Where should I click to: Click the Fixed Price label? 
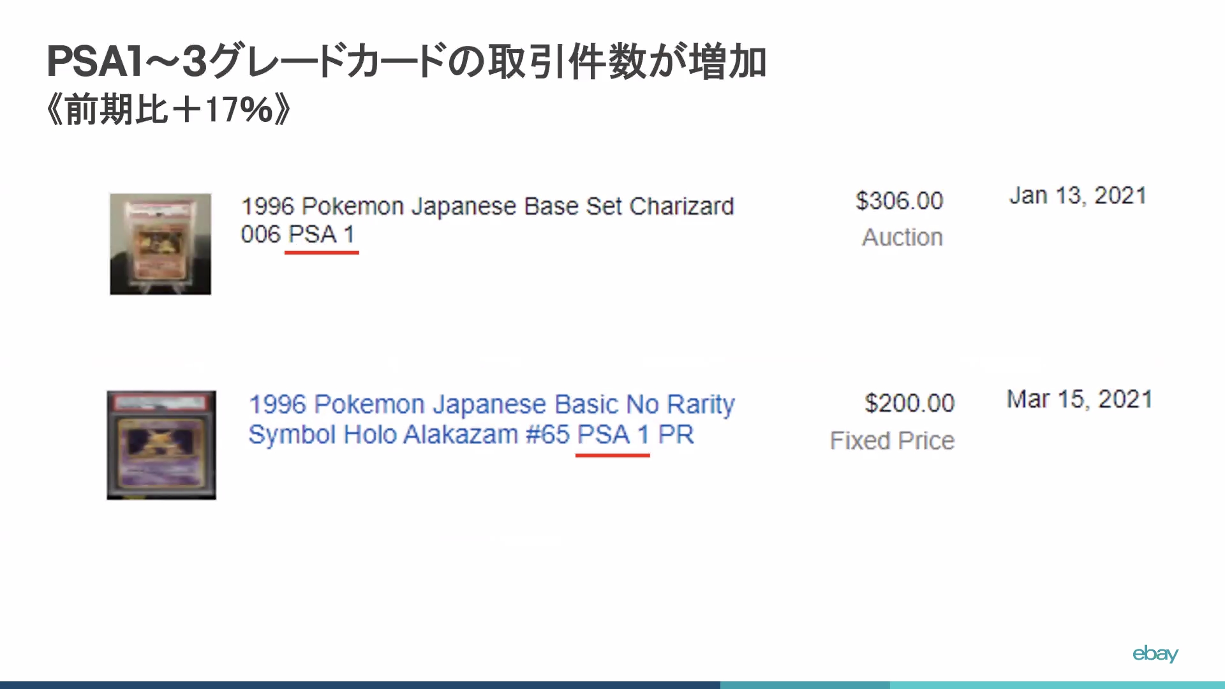[x=892, y=441]
